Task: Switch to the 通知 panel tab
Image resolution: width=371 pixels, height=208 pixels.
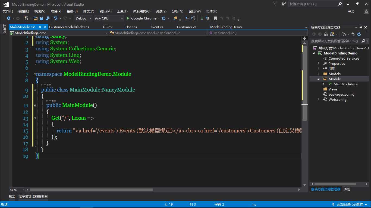Action: point(347,189)
